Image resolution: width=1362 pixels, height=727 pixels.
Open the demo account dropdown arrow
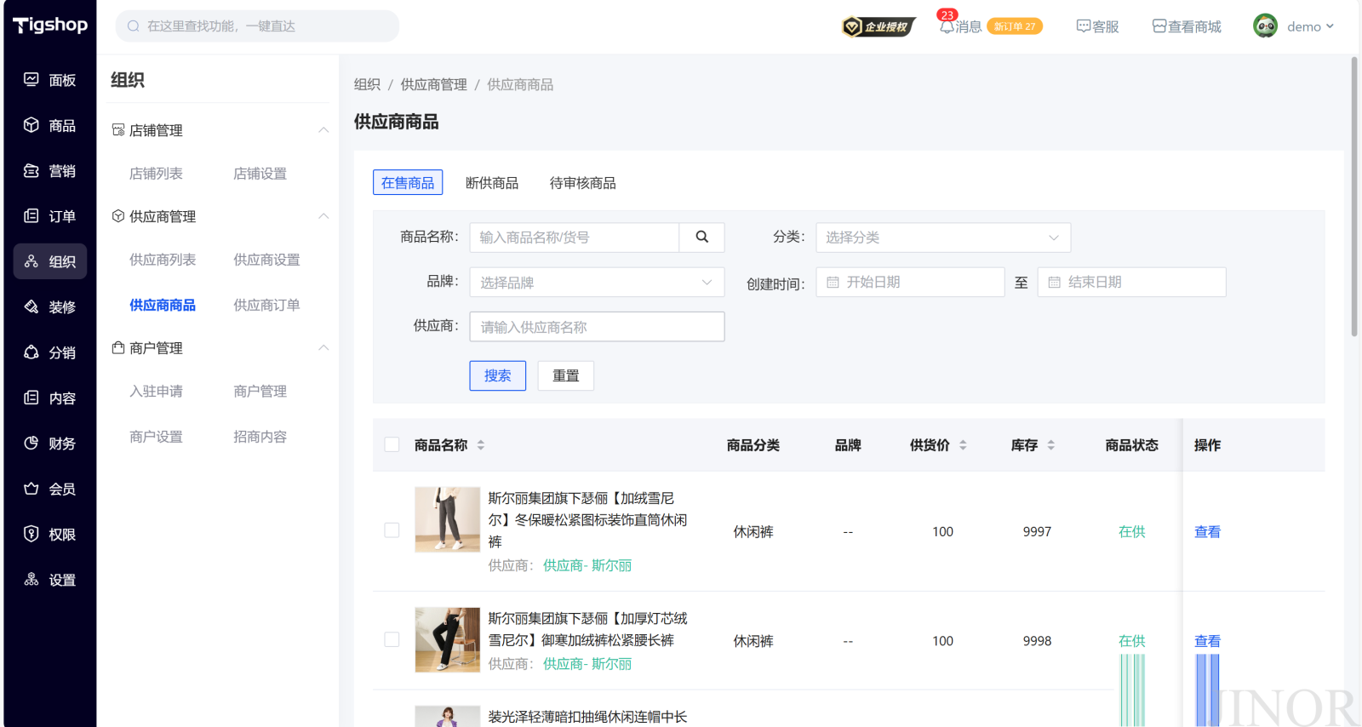[1330, 26]
